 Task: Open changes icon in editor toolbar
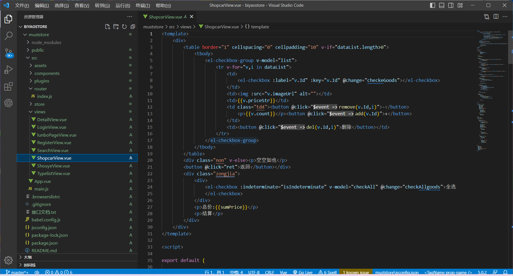pyautogui.click(x=487, y=17)
